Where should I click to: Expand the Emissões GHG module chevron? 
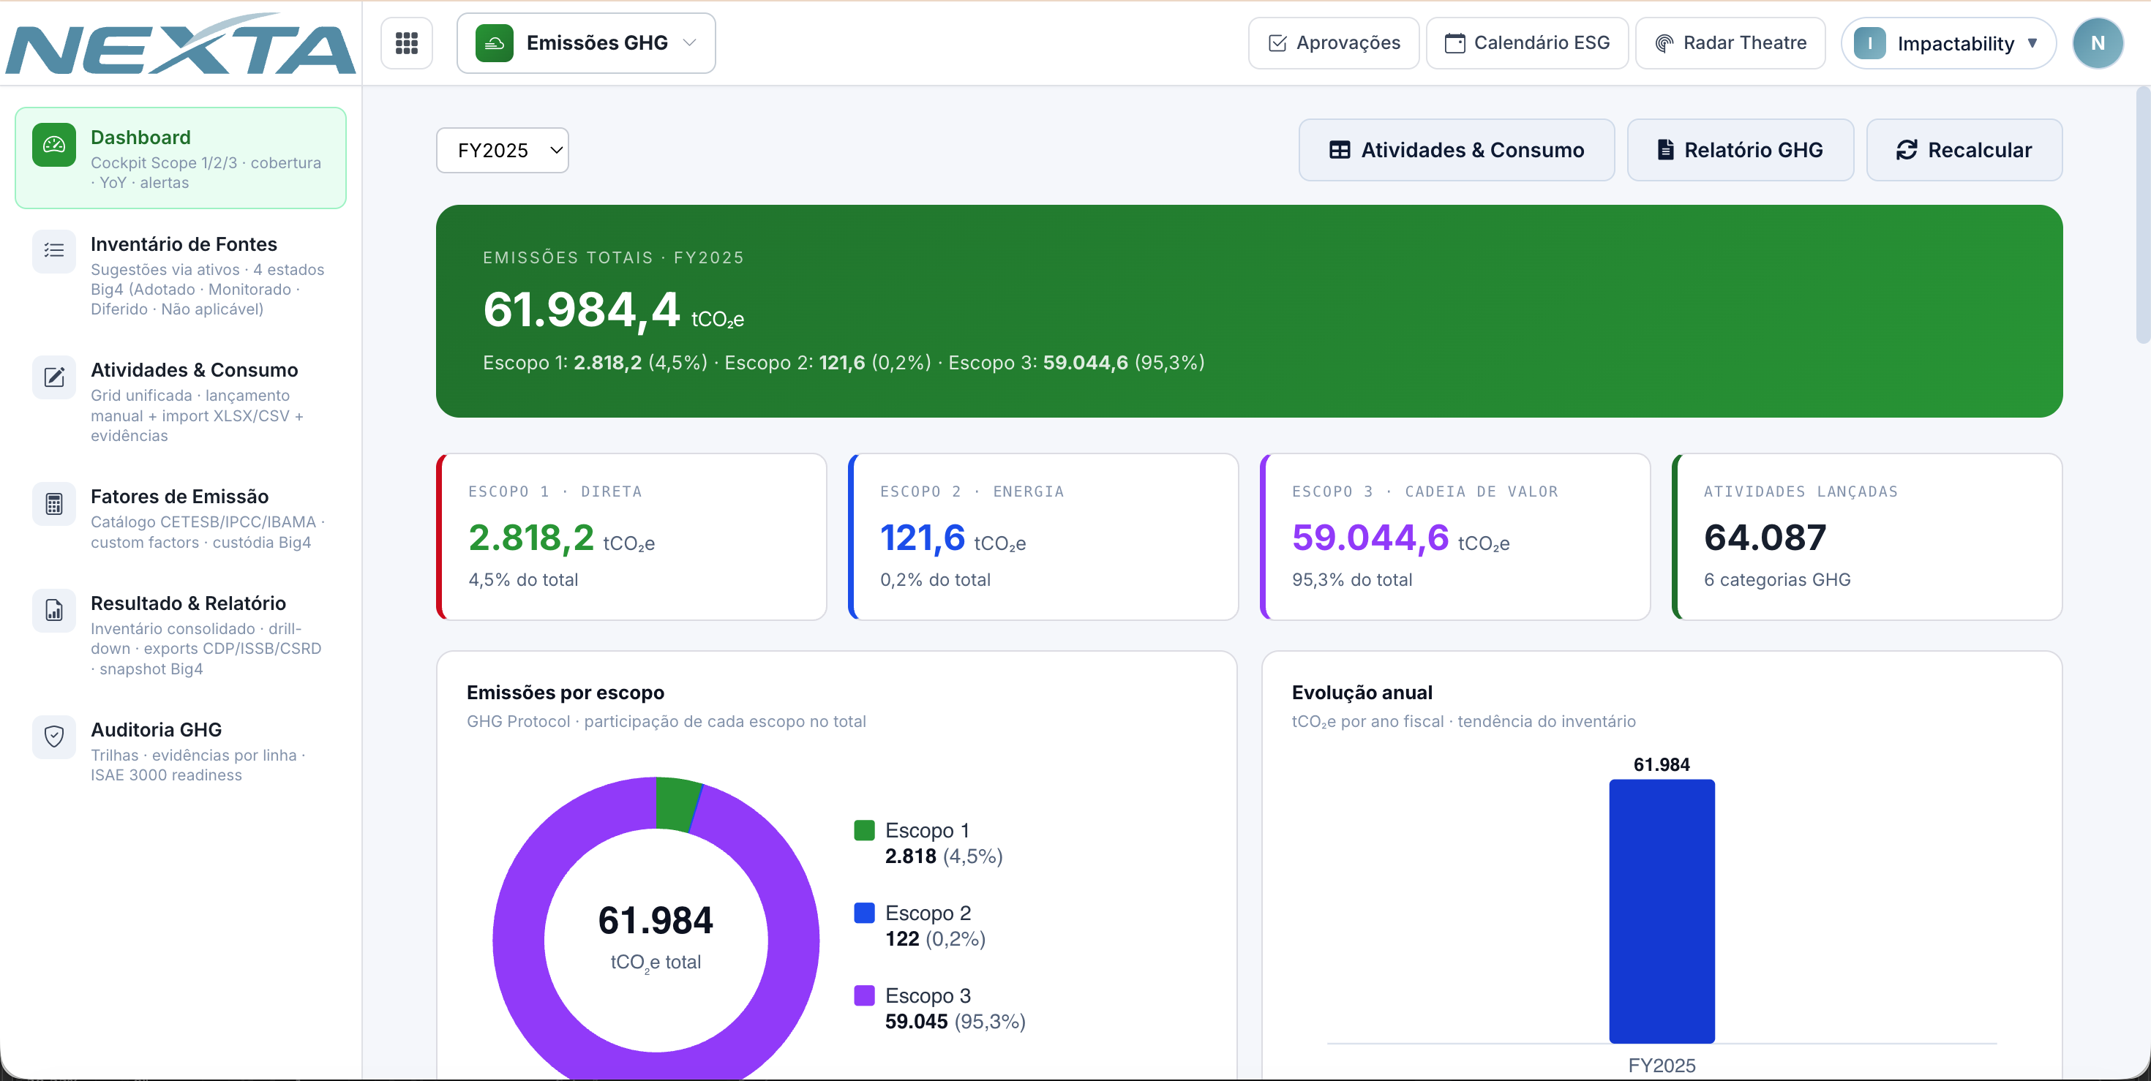click(x=690, y=42)
